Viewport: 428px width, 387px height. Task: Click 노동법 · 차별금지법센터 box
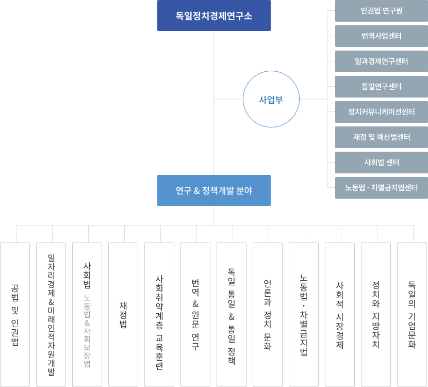click(381, 188)
